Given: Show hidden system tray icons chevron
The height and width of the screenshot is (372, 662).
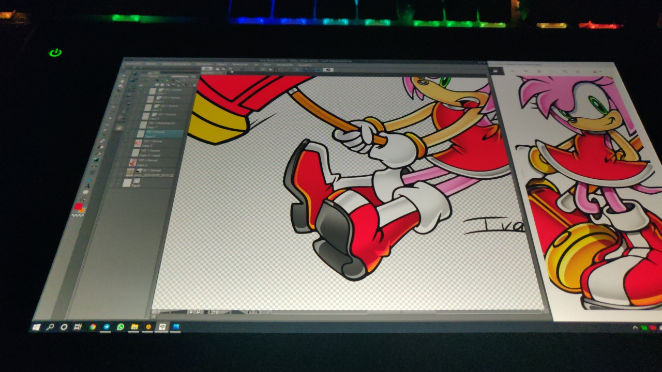Looking at the screenshot, I should click(x=636, y=328).
